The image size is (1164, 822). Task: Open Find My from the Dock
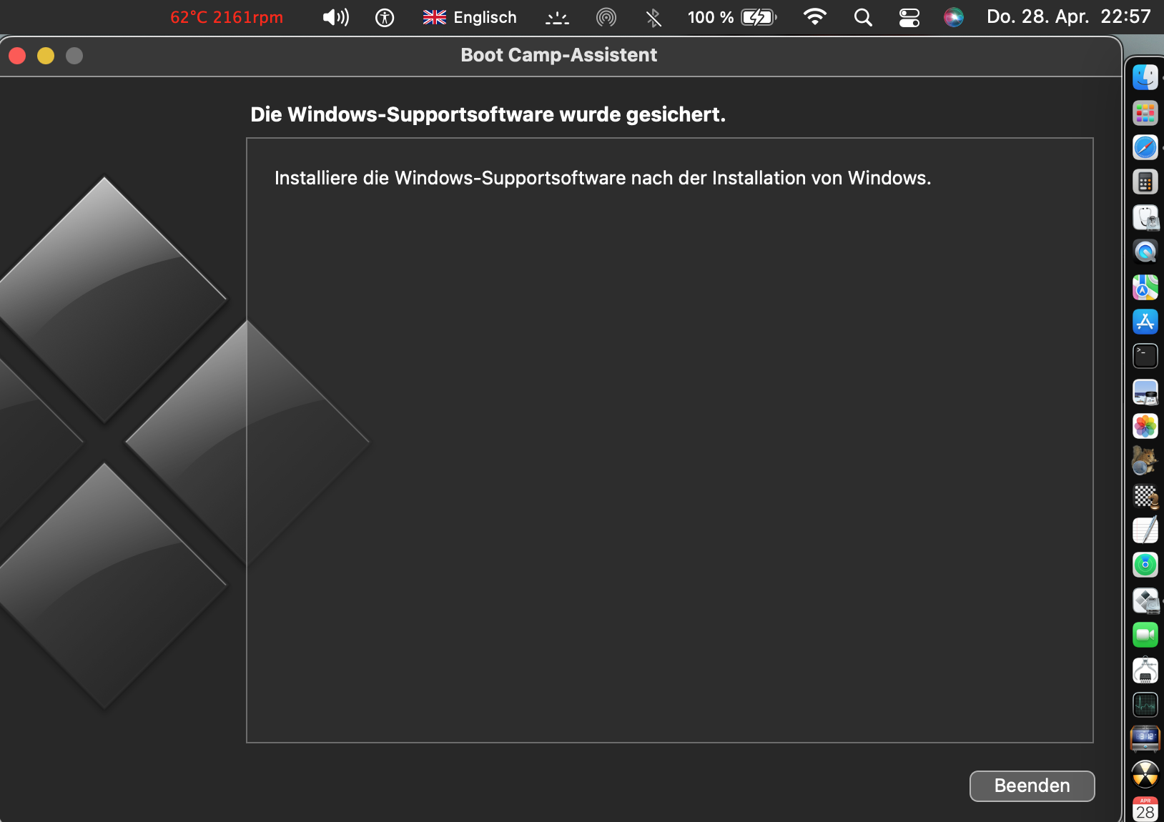(x=1145, y=565)
